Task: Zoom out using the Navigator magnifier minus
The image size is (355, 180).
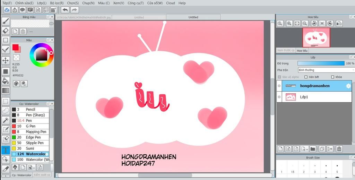Action: click(x=305, y=23)
